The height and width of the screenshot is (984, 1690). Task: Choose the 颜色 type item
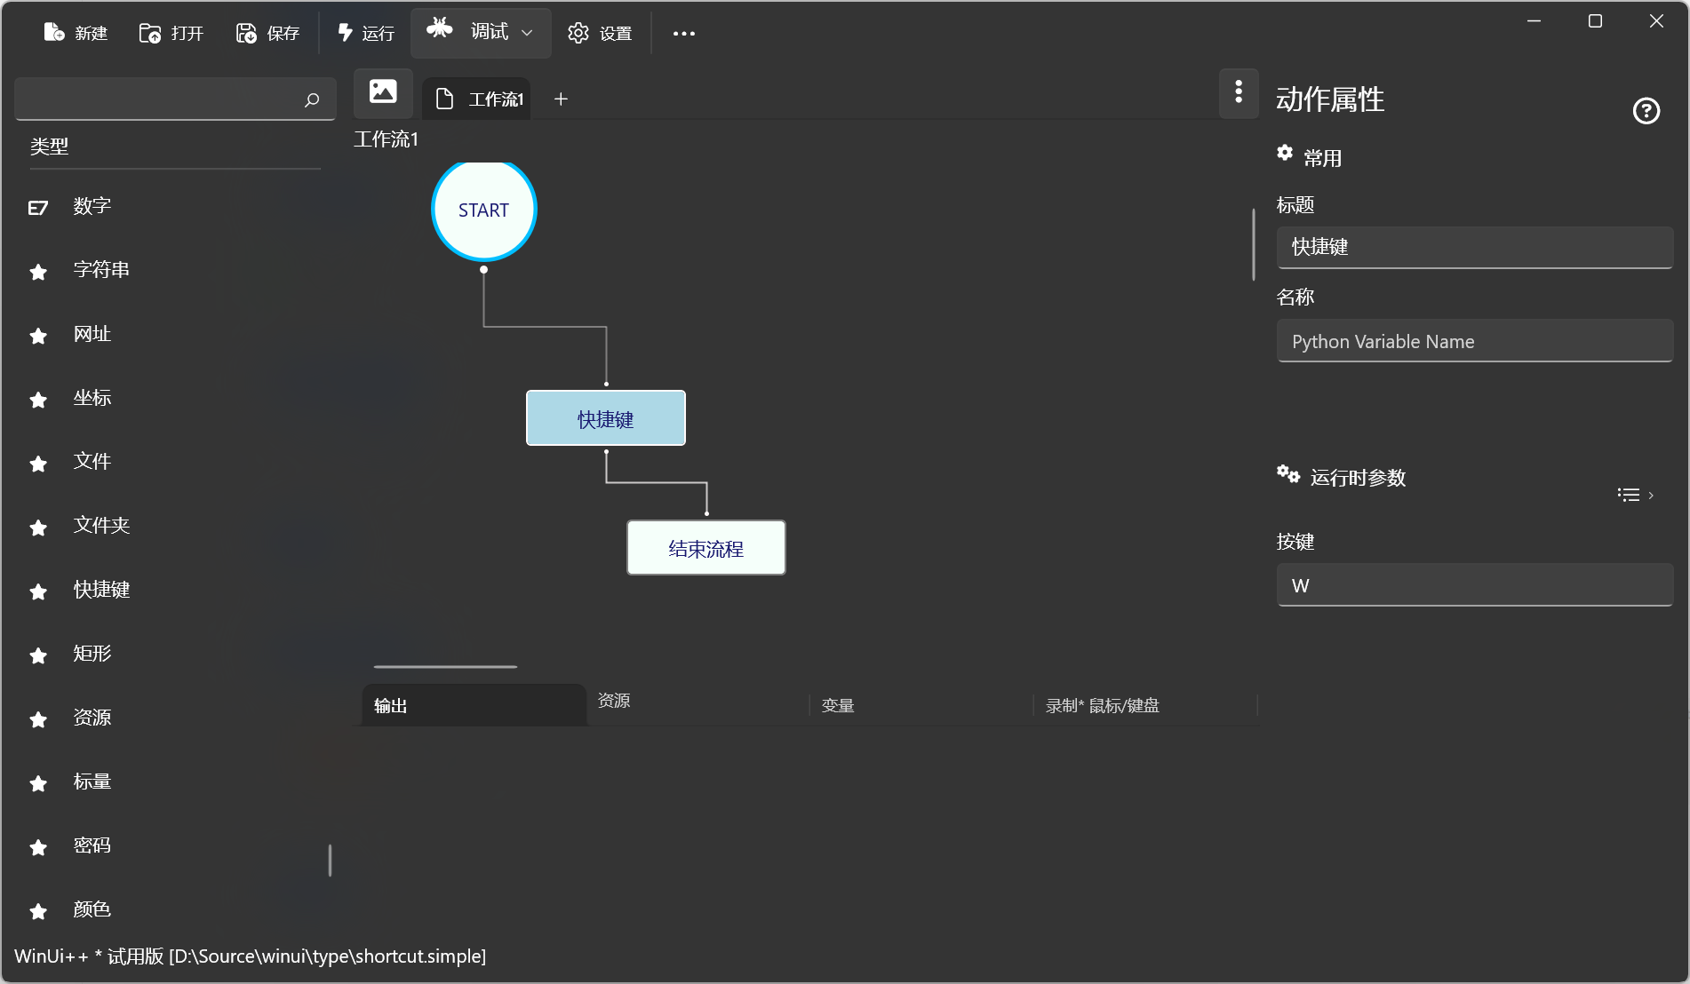[92, 909]
